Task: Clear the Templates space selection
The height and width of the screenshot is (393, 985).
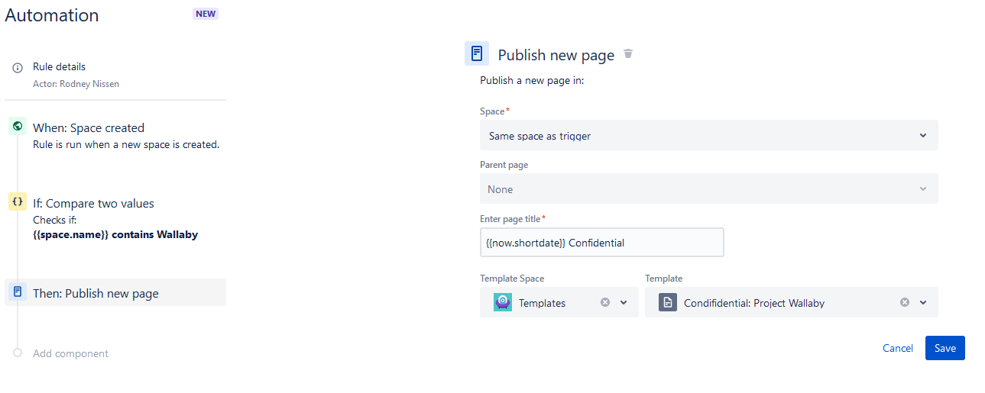Action: [x=605, y=303]
